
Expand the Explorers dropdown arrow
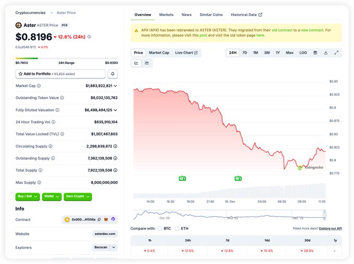[x=115, y=247]
